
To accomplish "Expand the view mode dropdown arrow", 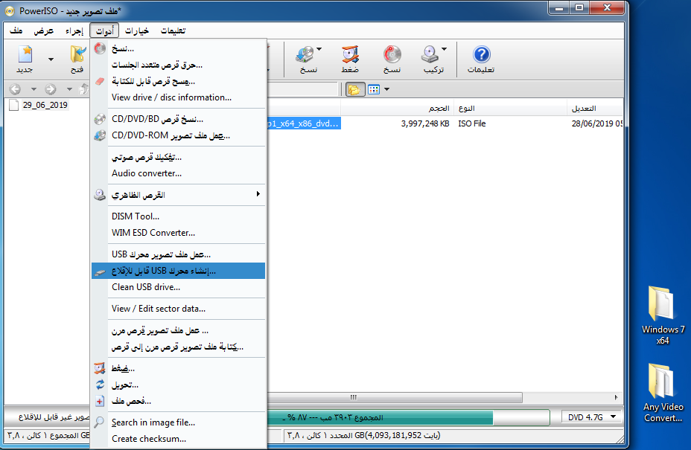I will pos(386,89).
